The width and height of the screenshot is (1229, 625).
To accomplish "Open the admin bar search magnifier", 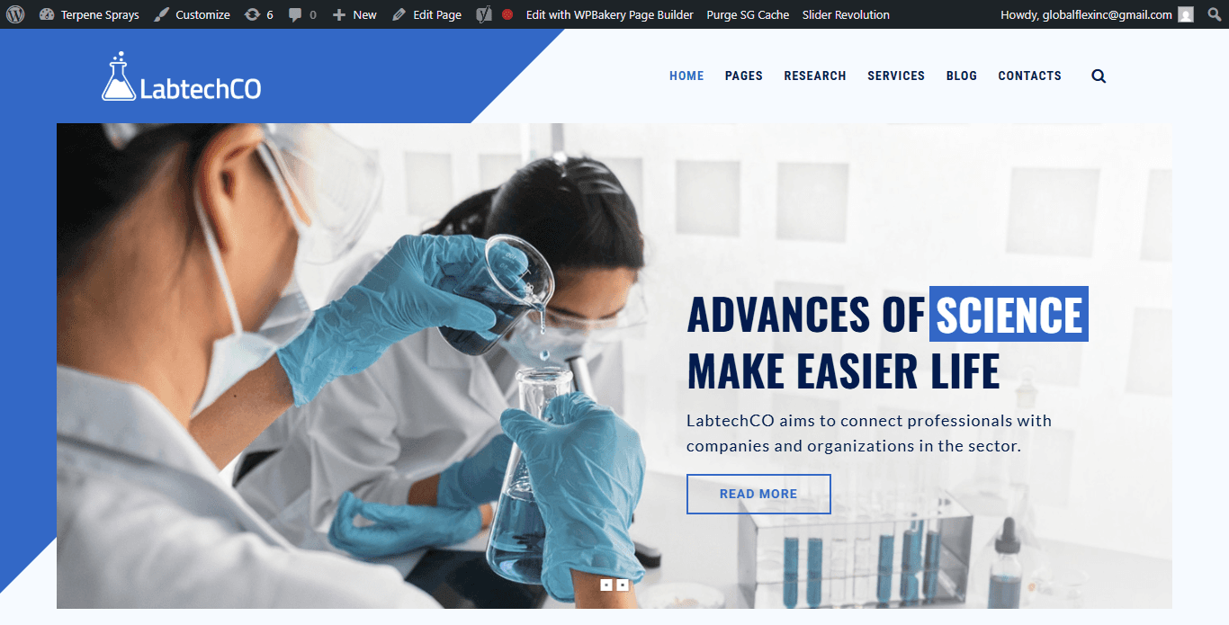I will coord(1215,14).
